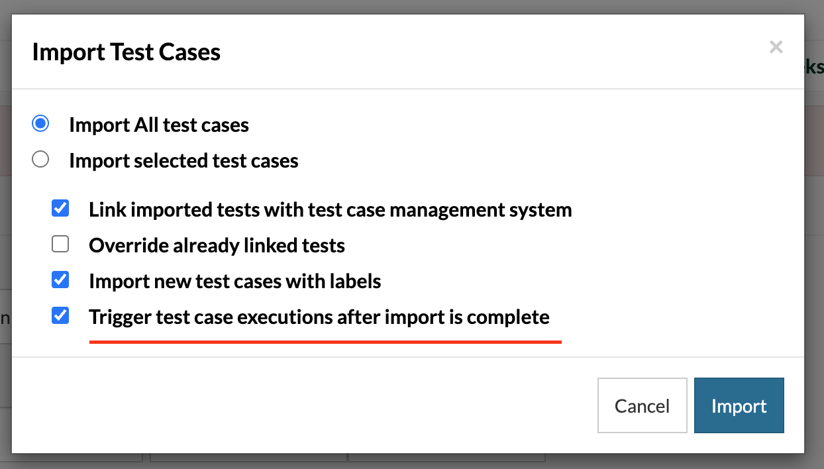
Task: Click the empty footer area left of Cancel
Action: 298,405
